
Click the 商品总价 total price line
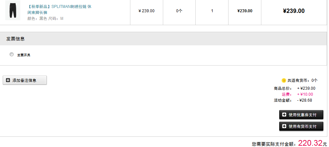(x=295, y=88)
